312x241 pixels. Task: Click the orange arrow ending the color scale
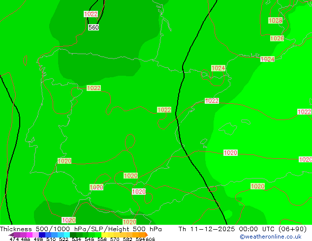point(147,235)
